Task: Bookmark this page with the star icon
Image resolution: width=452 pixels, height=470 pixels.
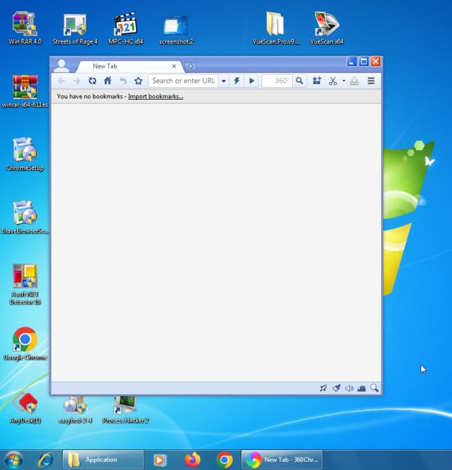Action: click(x=139, y=81)
